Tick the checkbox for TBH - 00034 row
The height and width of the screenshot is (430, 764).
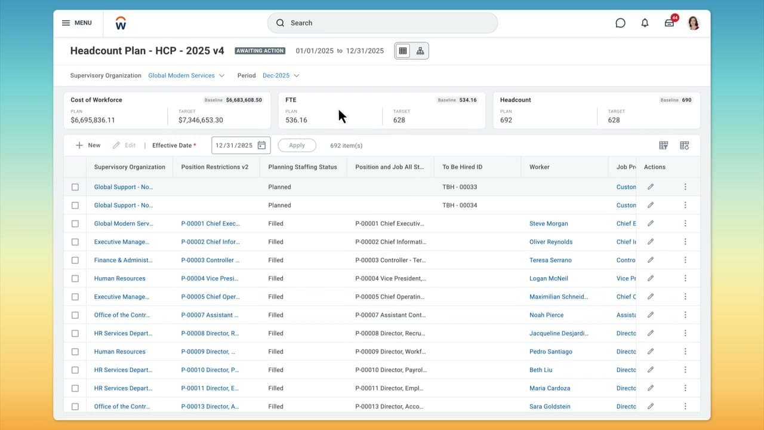click(75, 205)
